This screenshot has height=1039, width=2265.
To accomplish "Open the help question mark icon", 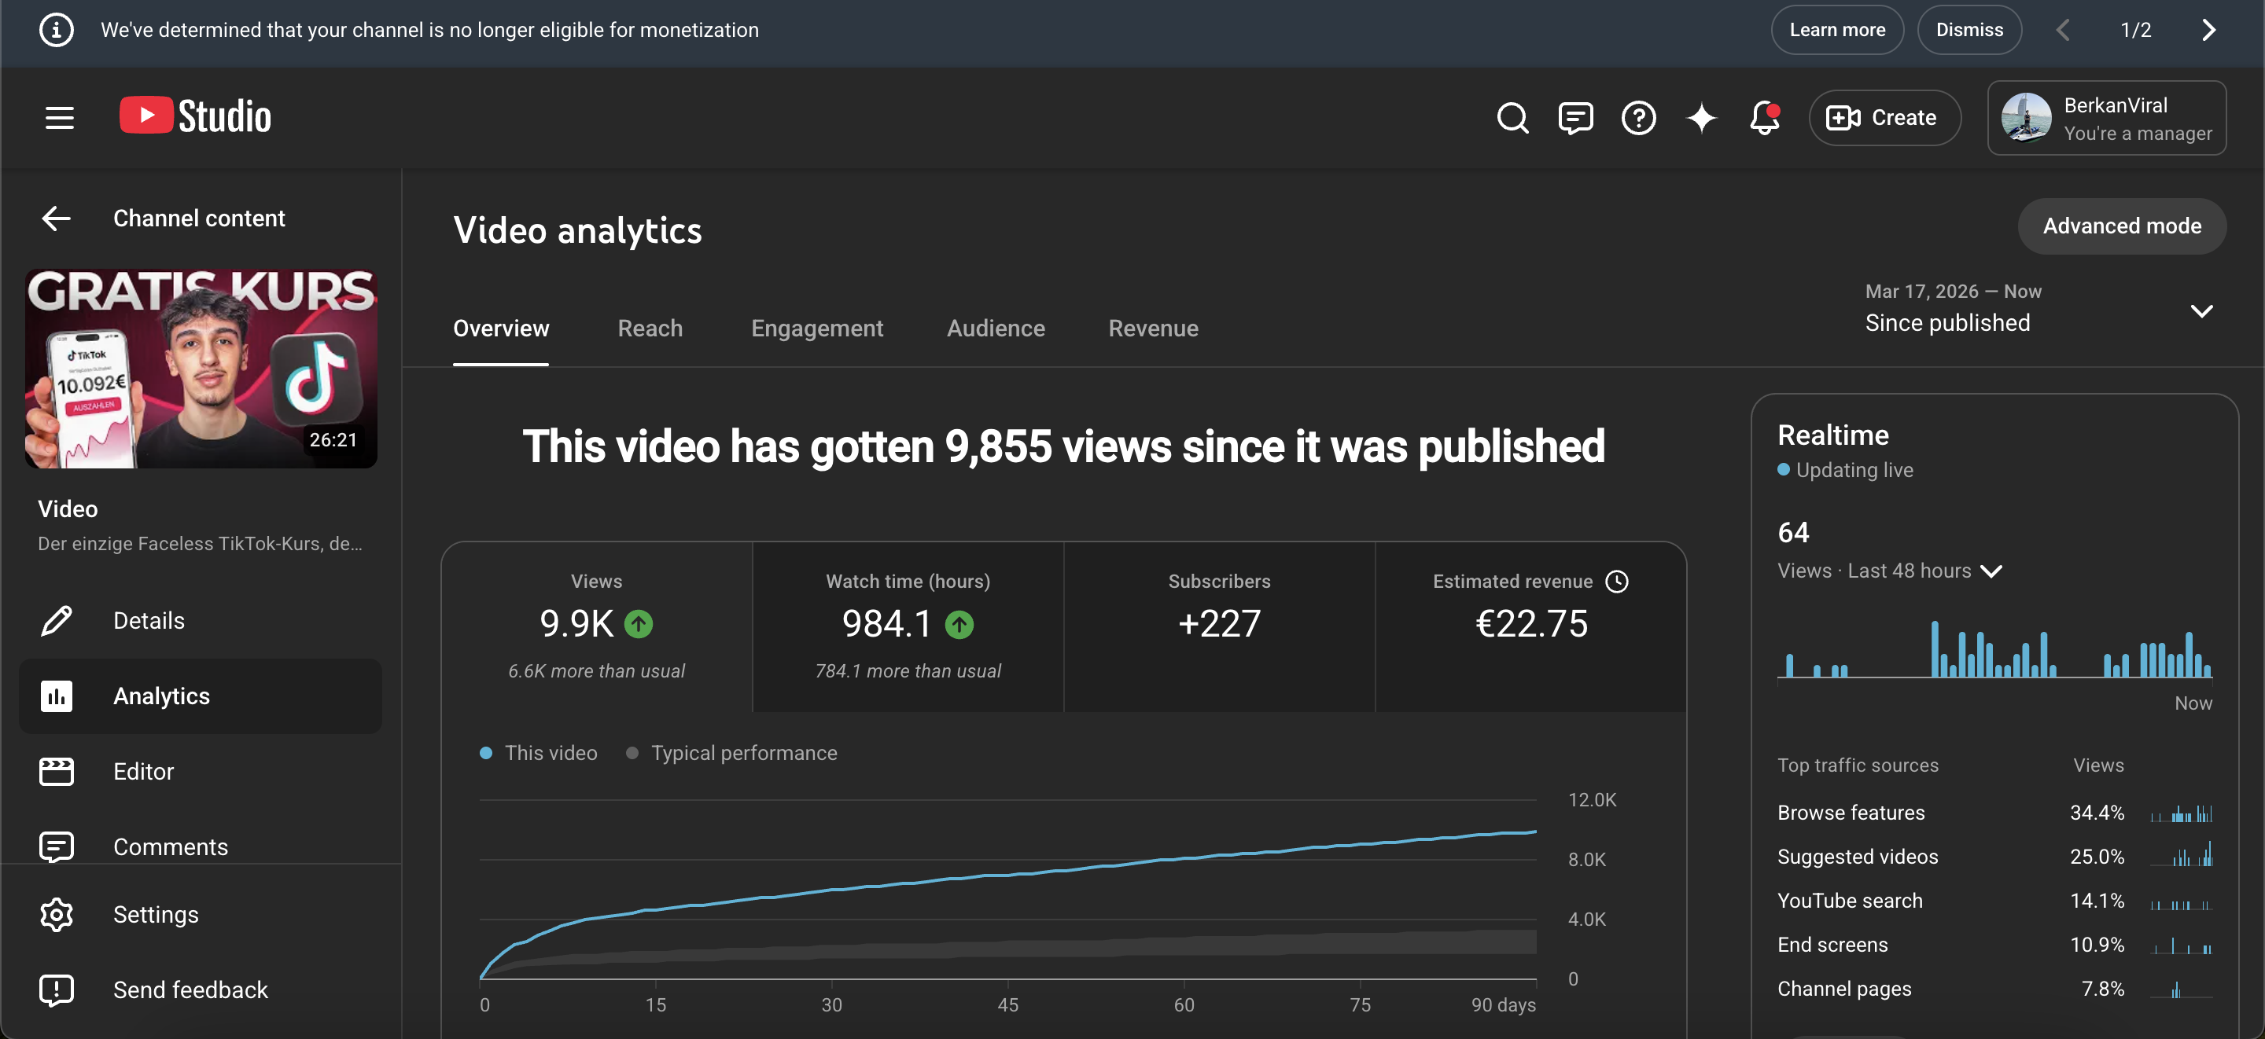I will (x=1638, y=118).
